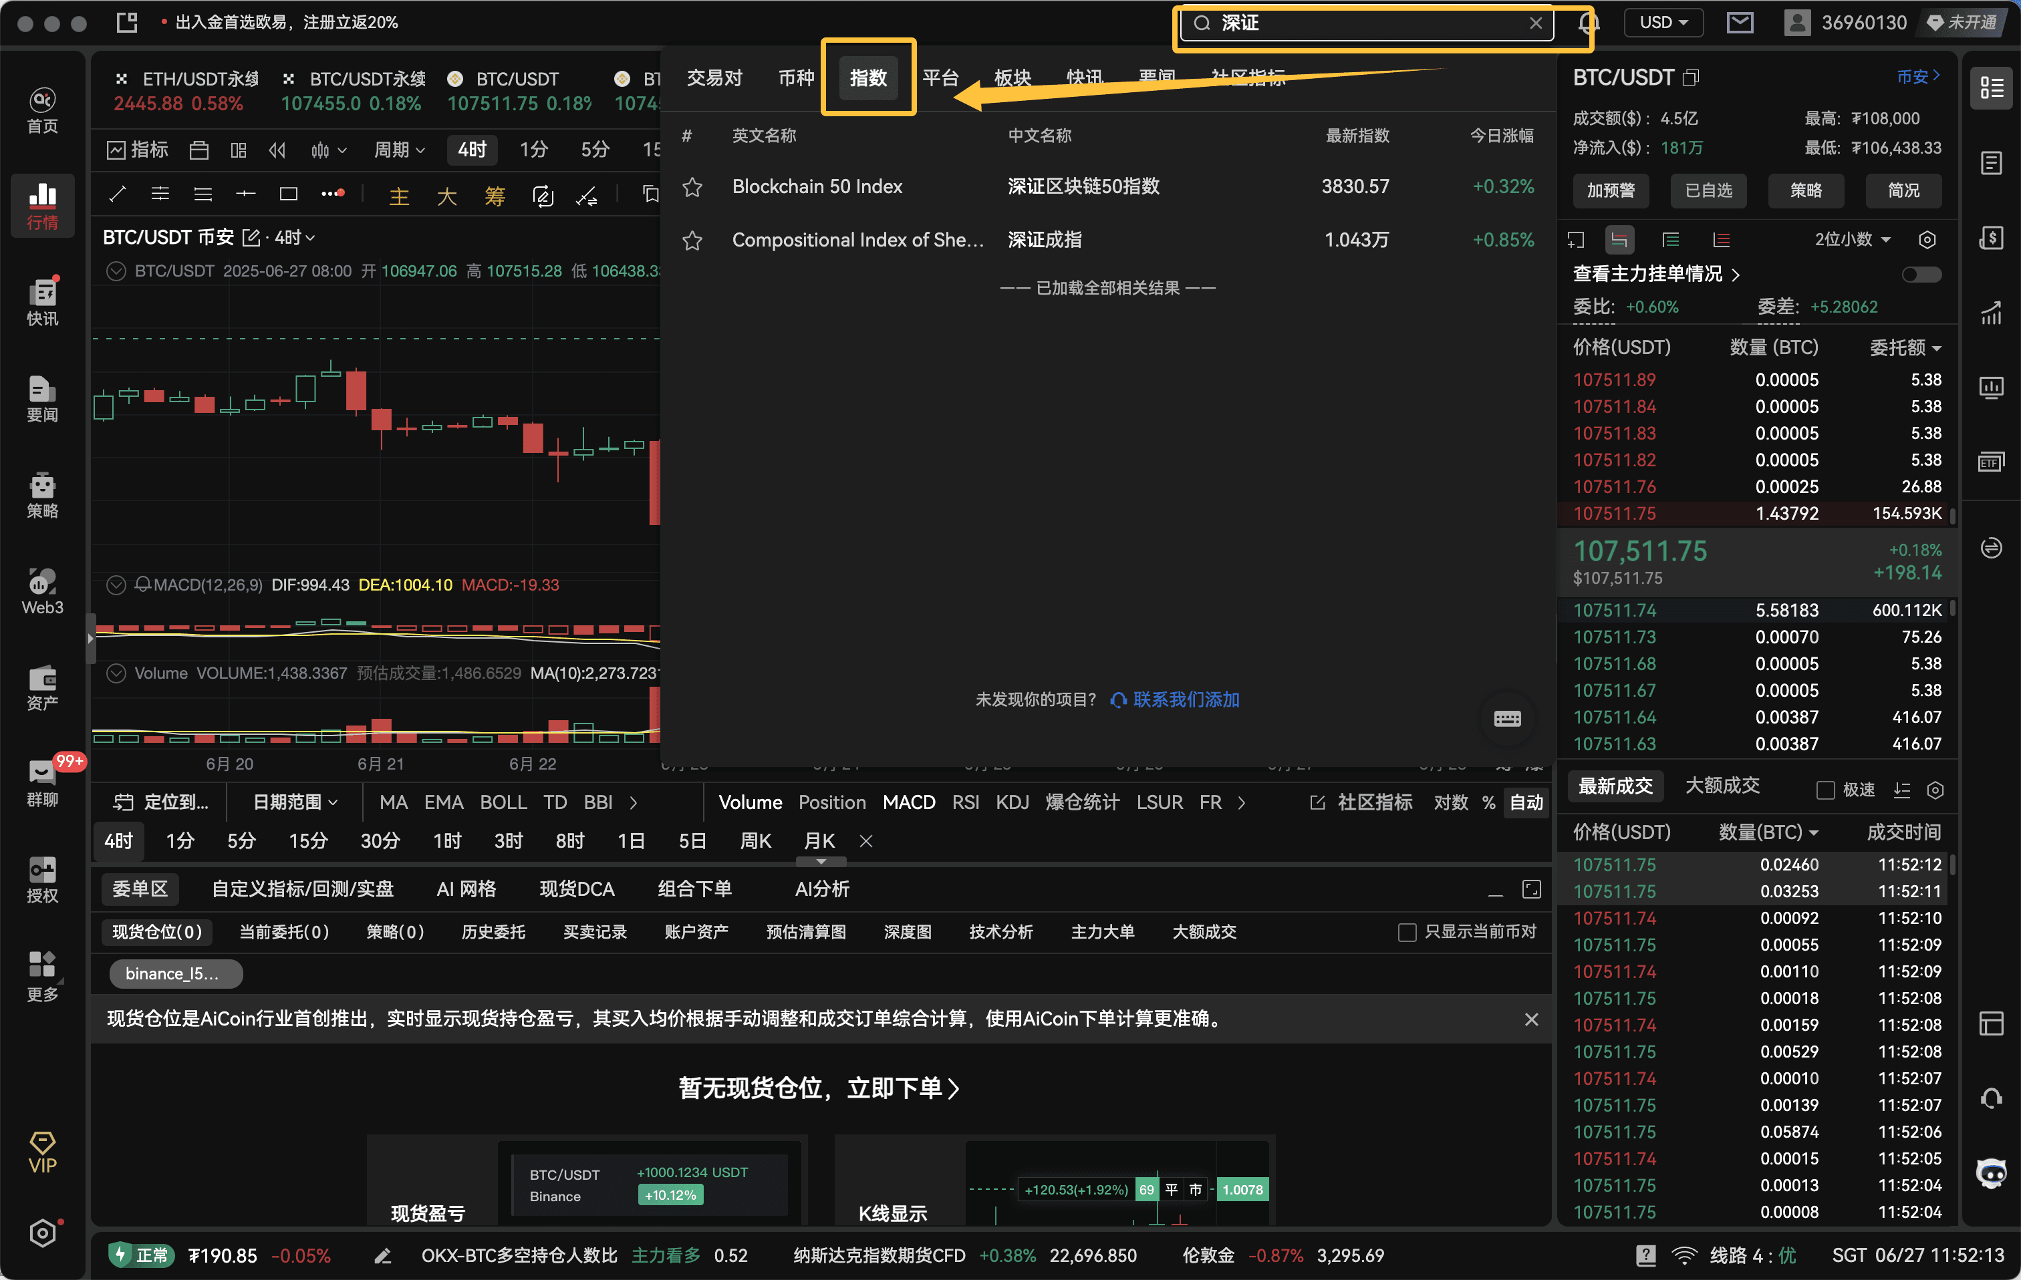Image resolution: width=2021 pixels, height=1280 pixels.
Task: Select the rectangle drawing tool
Action: tap(289, 194)
